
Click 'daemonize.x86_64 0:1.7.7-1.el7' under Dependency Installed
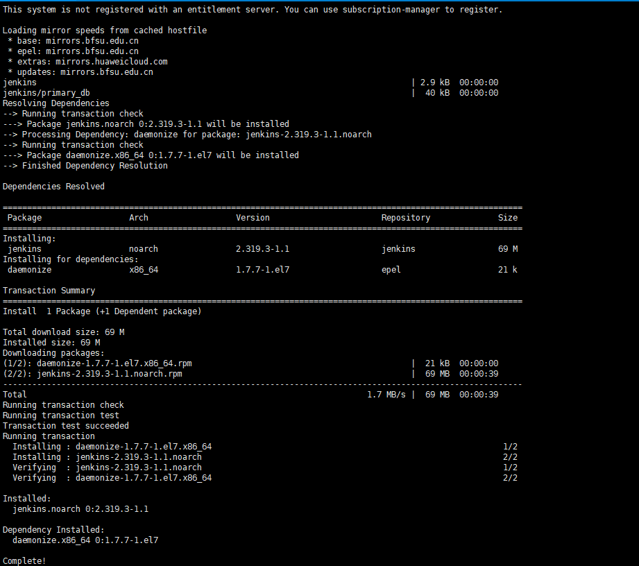click(x=85, y=540)
